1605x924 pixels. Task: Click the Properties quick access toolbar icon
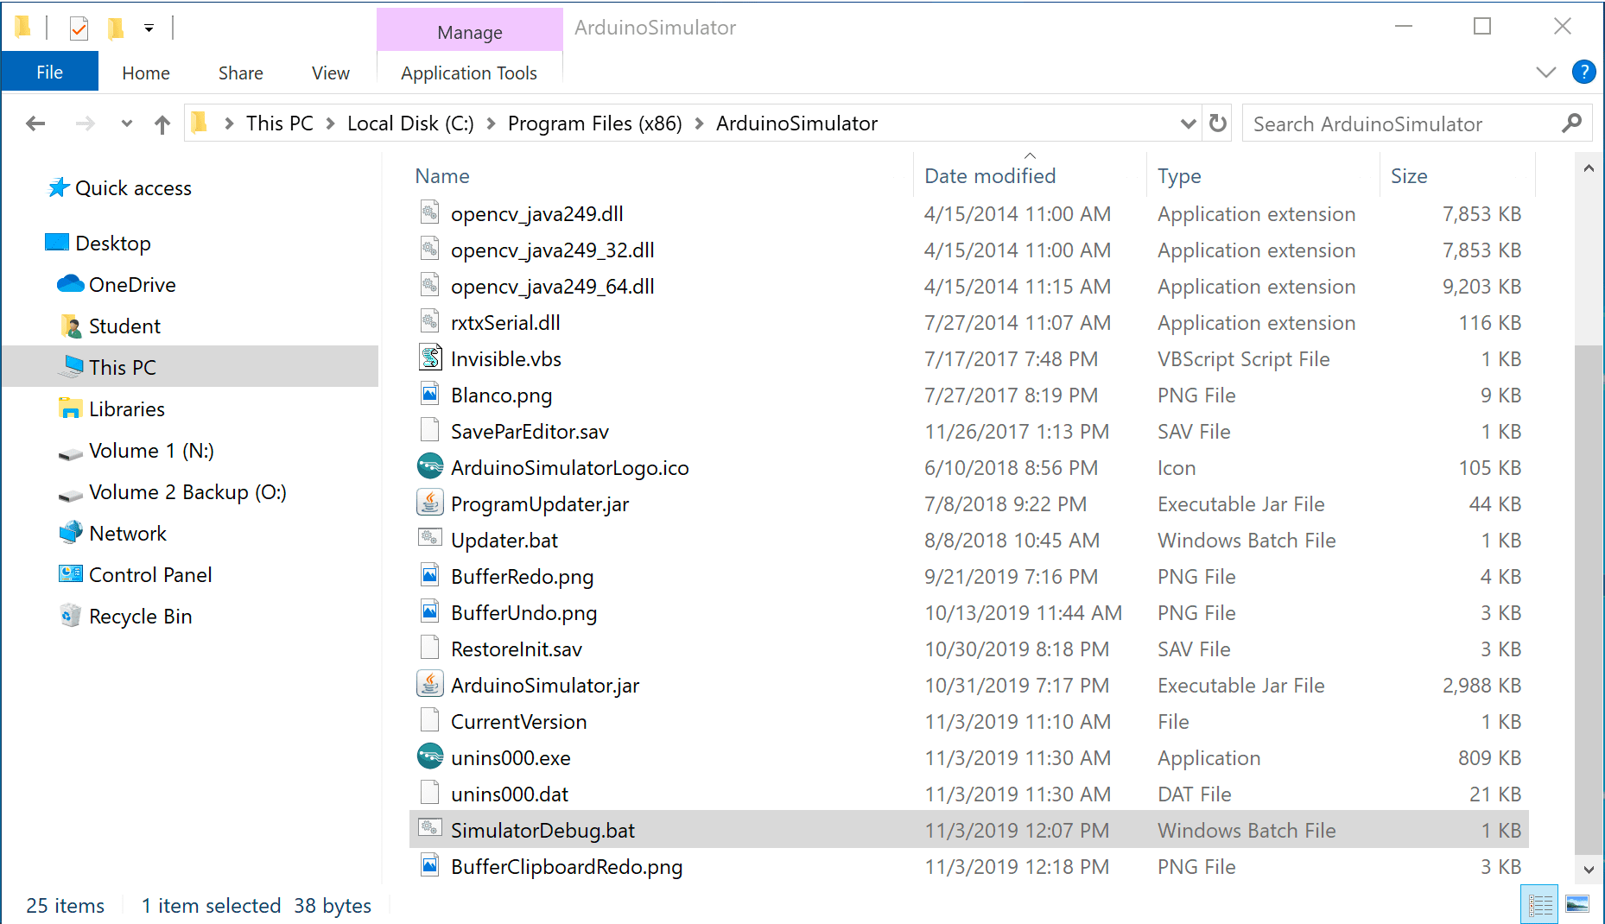tap(79, 28)
